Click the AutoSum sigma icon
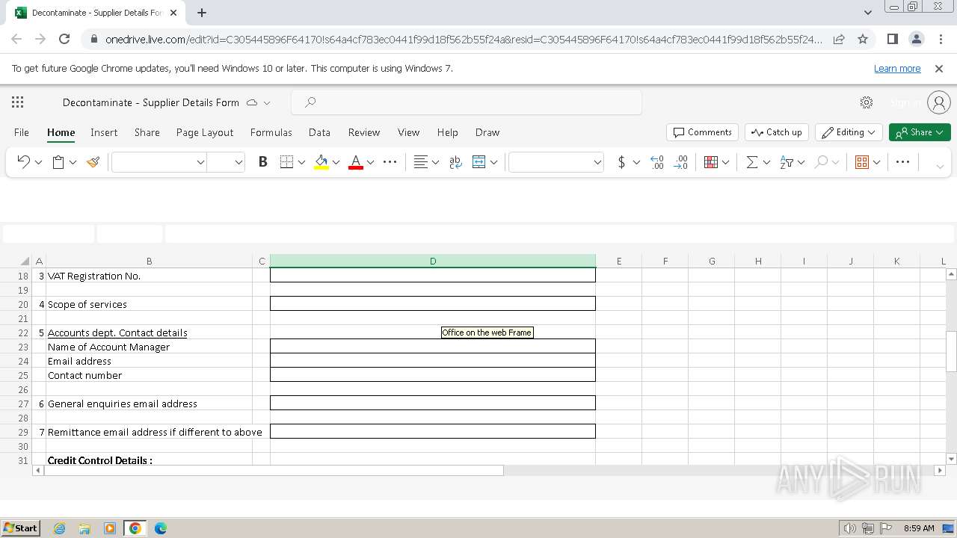The width and height of the screenshot is (957, 538). tap(752, 162)
